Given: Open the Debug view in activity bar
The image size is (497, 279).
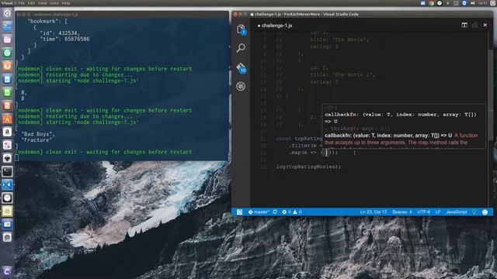Looking at the screenshot, I should point(241,86).
